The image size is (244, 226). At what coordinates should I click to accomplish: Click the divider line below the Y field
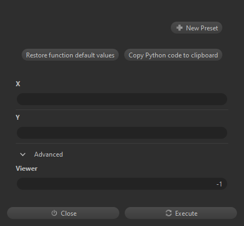click(x=122, y=143)
